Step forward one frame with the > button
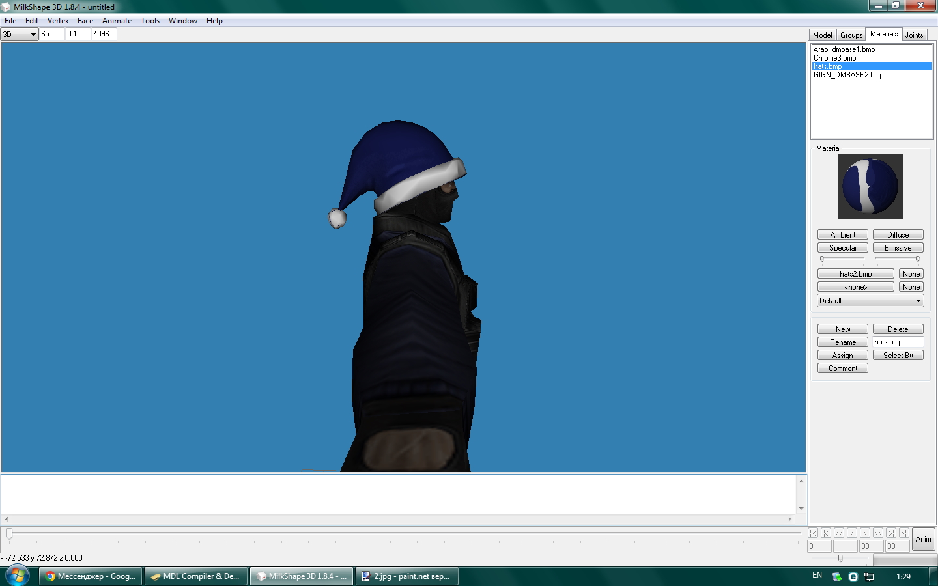This screenshot has width=938, height=586. coord(865,533)
